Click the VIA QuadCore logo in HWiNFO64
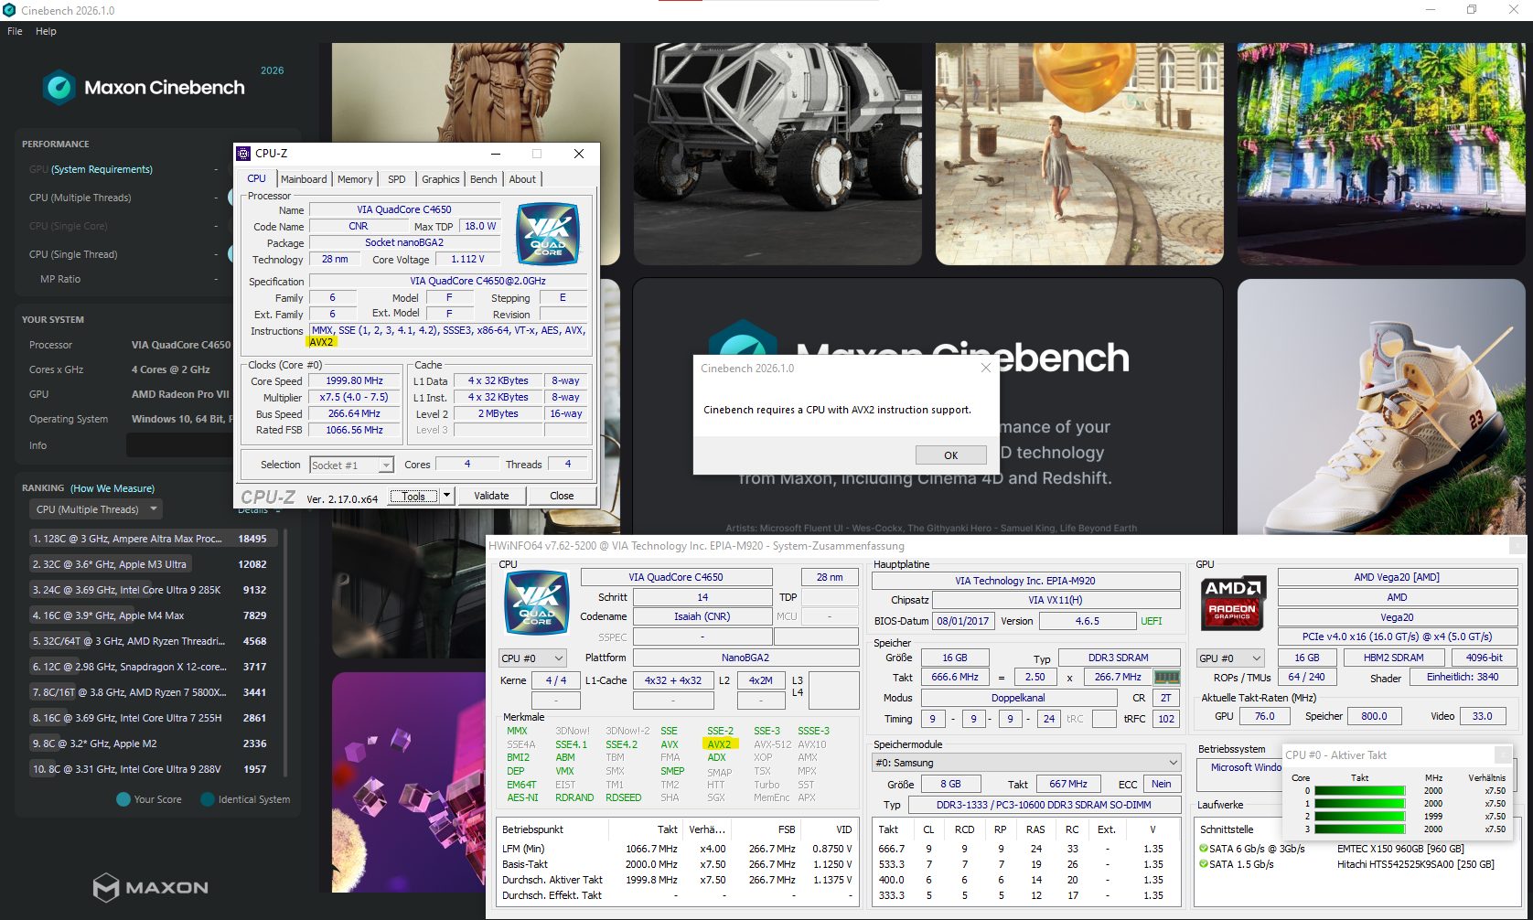Viewport: 1533px width, 920px height. (x=537, y=602)
